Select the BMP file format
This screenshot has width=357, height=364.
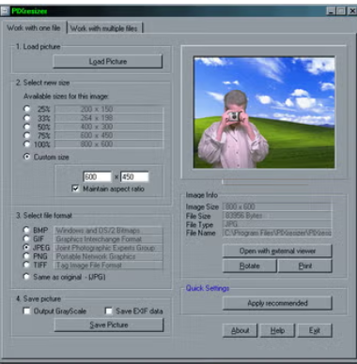point(26,230)
